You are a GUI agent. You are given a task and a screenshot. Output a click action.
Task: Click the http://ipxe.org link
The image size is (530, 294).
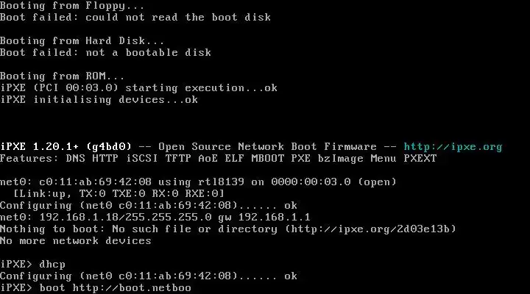[x=453, y=146]
